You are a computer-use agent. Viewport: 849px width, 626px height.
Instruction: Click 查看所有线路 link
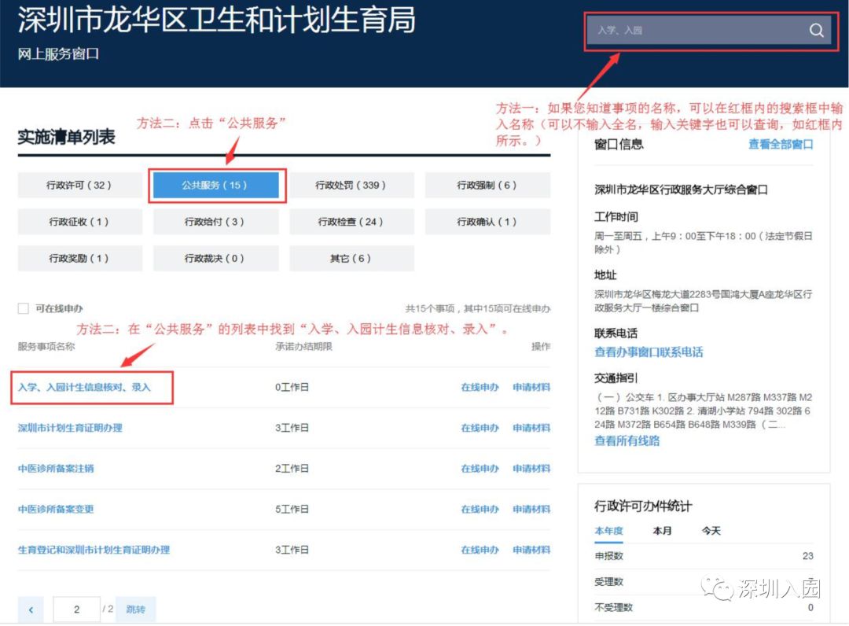point(629,439)
